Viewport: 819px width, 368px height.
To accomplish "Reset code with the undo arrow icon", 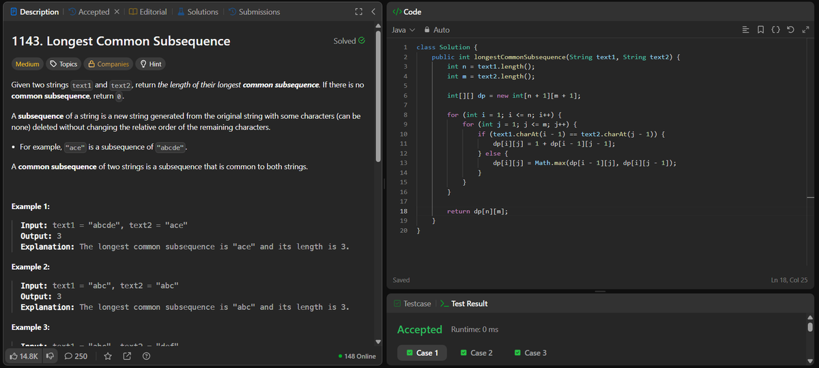I will pyautogui.click(x=790, y=30).
